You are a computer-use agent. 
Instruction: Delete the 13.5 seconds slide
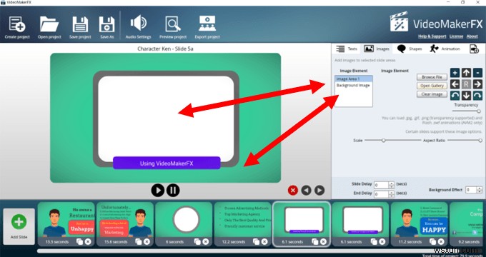88,242
